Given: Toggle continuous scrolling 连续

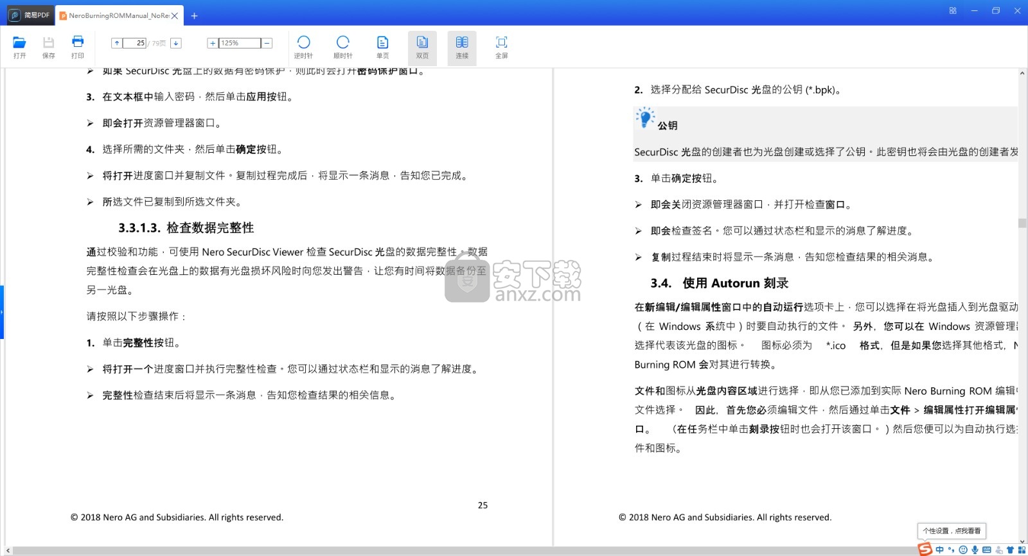Looking at the screenshot, I should click(x=462, y=48).
